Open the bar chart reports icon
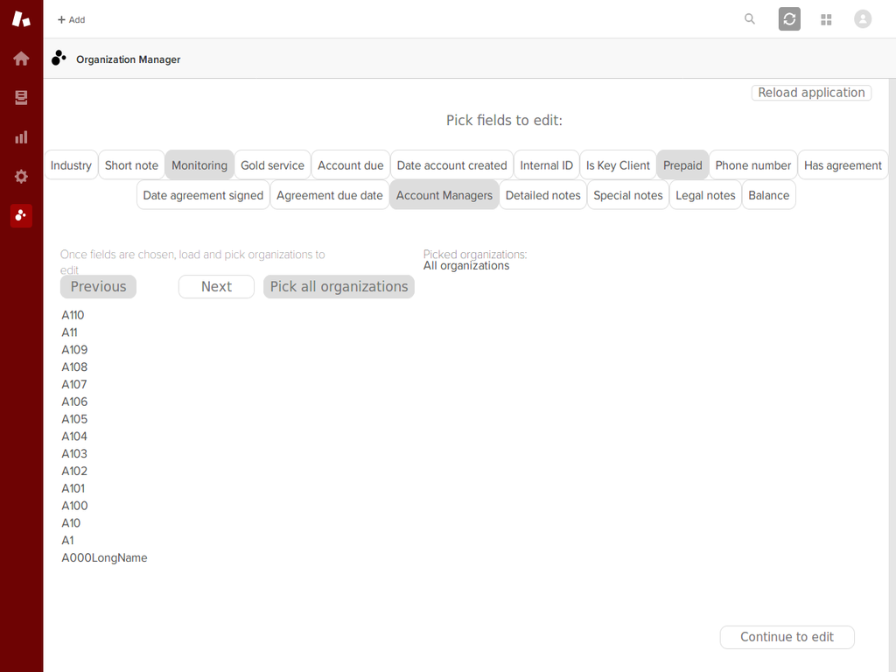 pyautogui.click(x=21, y=137)
